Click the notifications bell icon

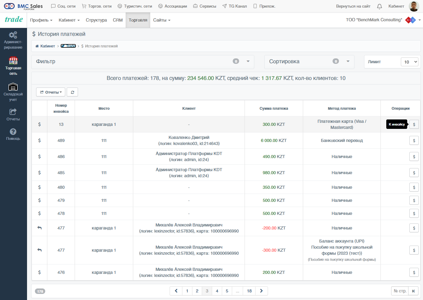pyautogui.click(x=379, y=6)
